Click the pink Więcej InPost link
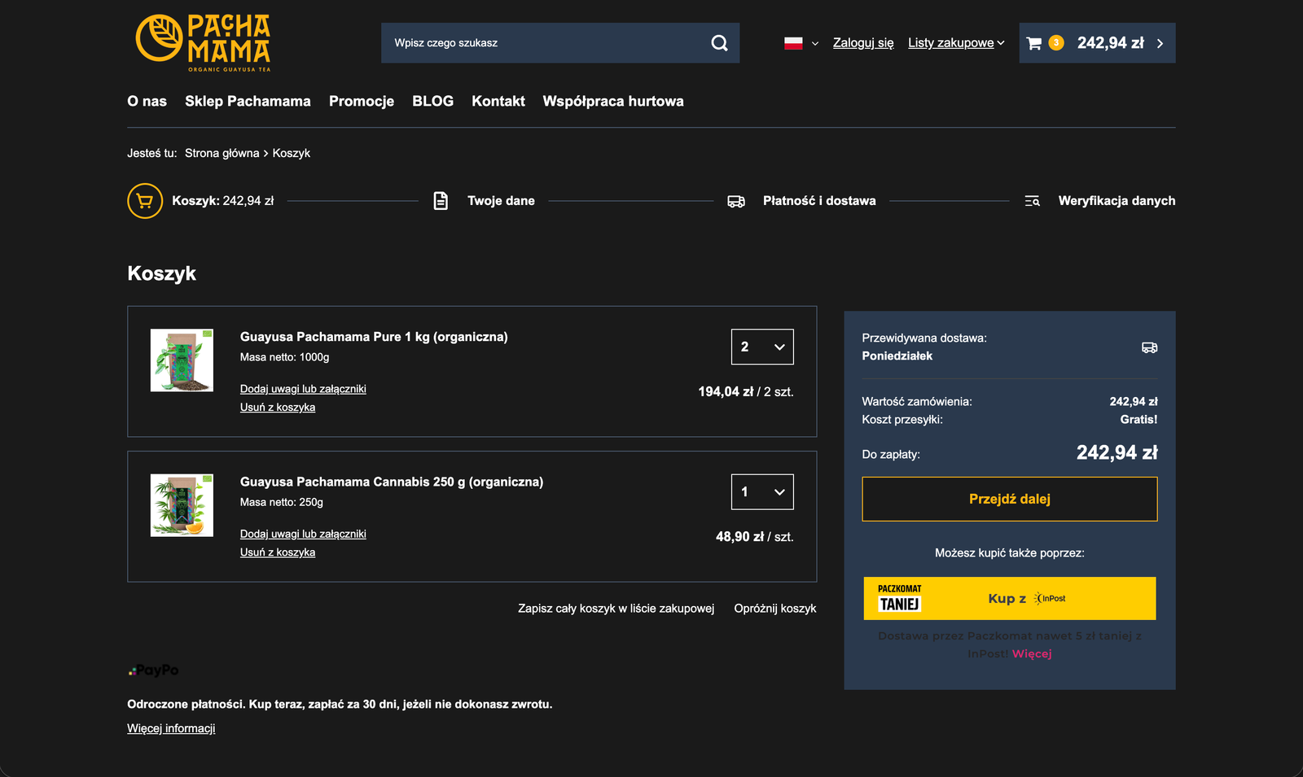1303x777 pixels. [x=1032, y=653]
